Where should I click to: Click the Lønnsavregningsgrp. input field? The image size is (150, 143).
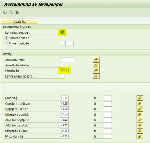[x=63, y=76]
